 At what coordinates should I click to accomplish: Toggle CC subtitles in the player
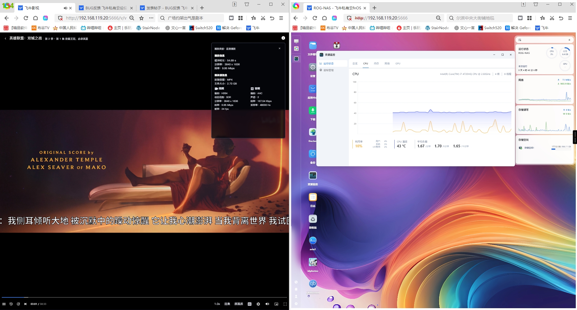(x=250, y=304)
